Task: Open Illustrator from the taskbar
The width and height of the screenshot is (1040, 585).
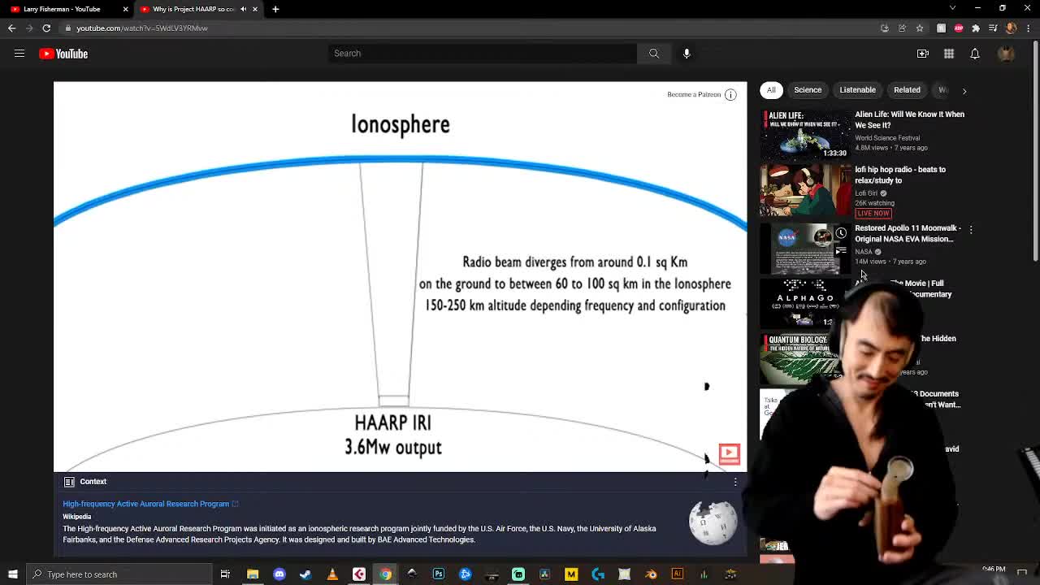Action: click(x=677, y=574)
